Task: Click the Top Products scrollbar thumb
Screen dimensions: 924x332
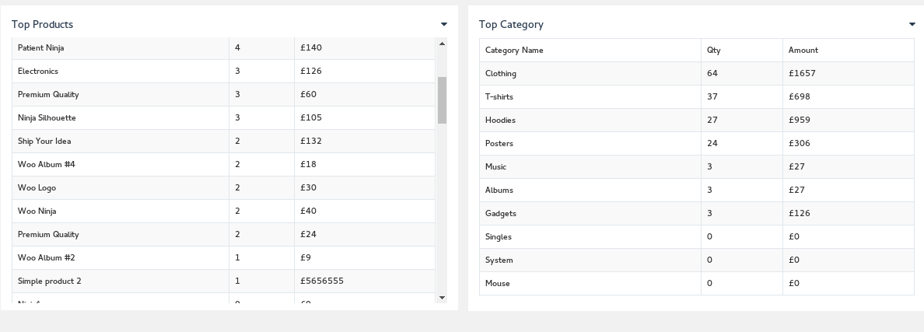Action: coord(442,100)
